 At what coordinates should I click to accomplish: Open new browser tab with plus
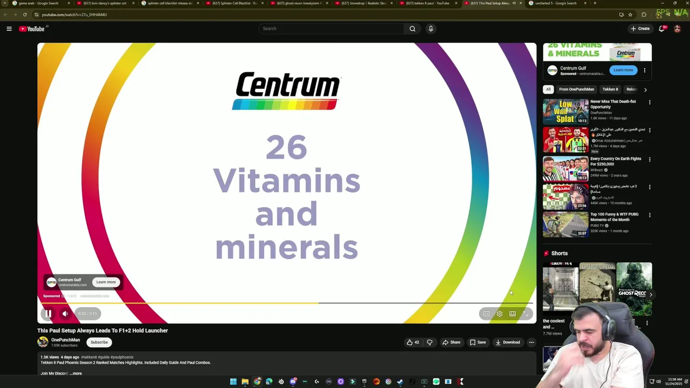coord(595,3)
